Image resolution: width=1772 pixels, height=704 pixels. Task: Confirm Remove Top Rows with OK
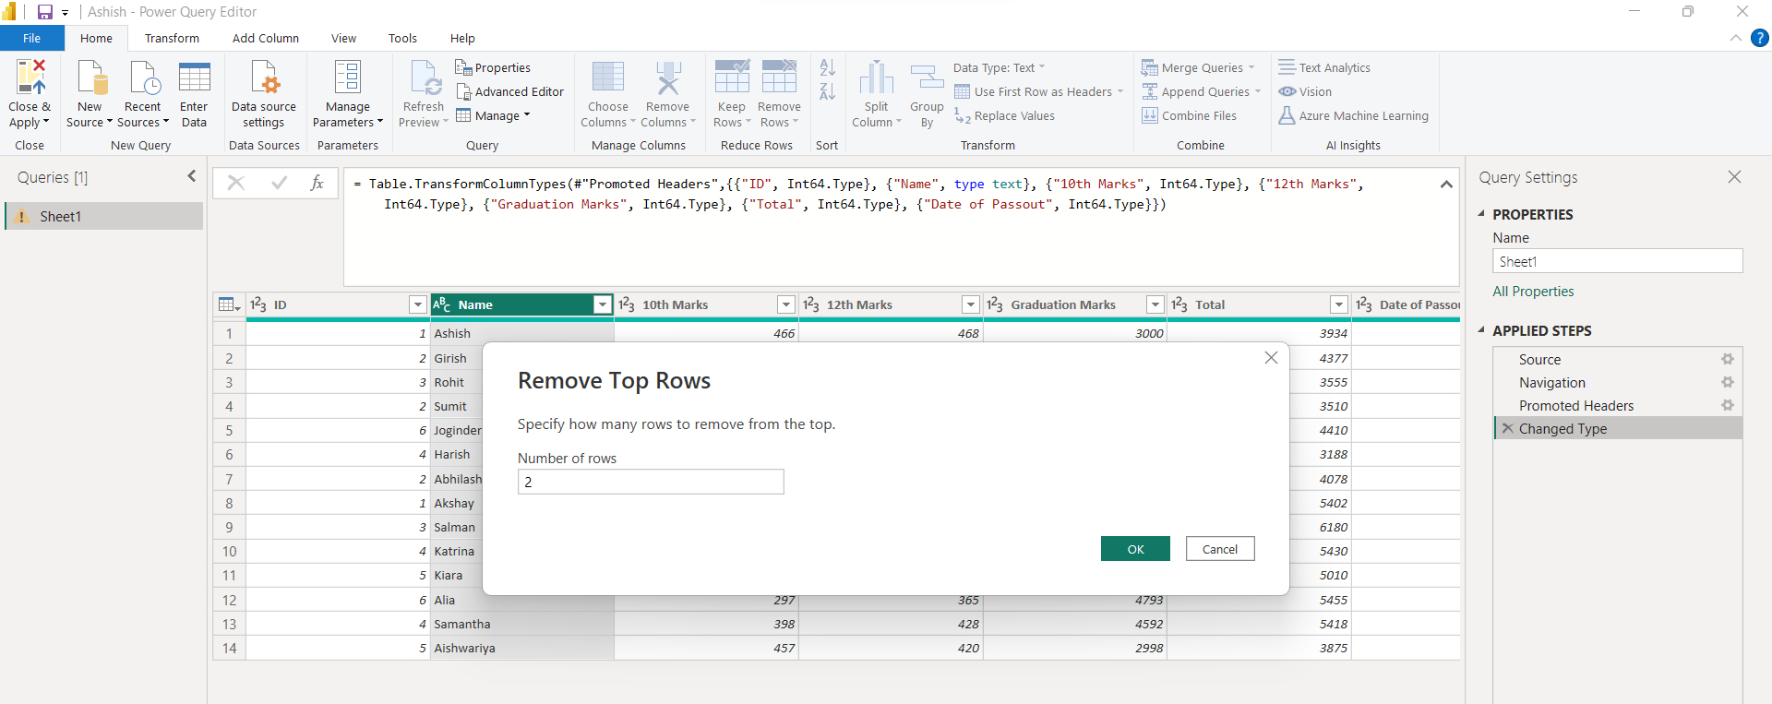1134,549
